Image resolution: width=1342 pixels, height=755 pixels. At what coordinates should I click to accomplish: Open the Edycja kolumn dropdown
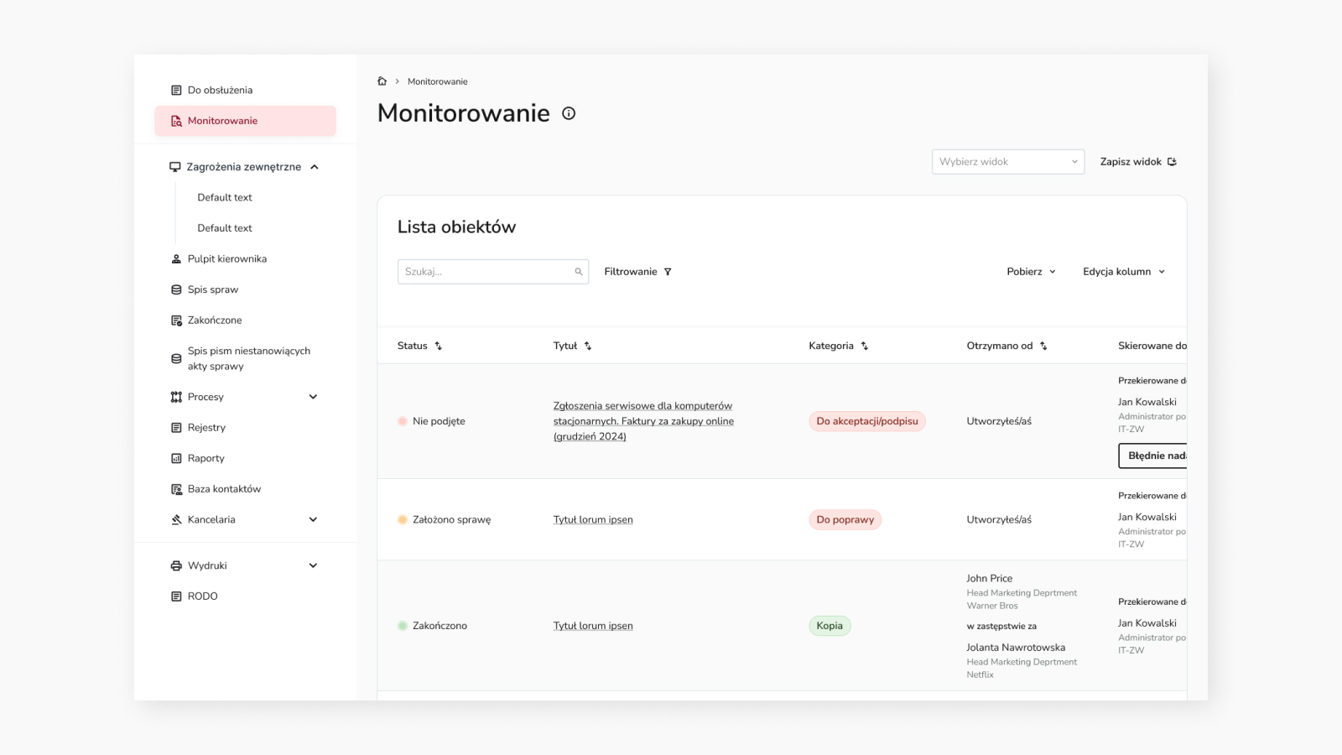pyautogui.click(x=1123, y=272)
